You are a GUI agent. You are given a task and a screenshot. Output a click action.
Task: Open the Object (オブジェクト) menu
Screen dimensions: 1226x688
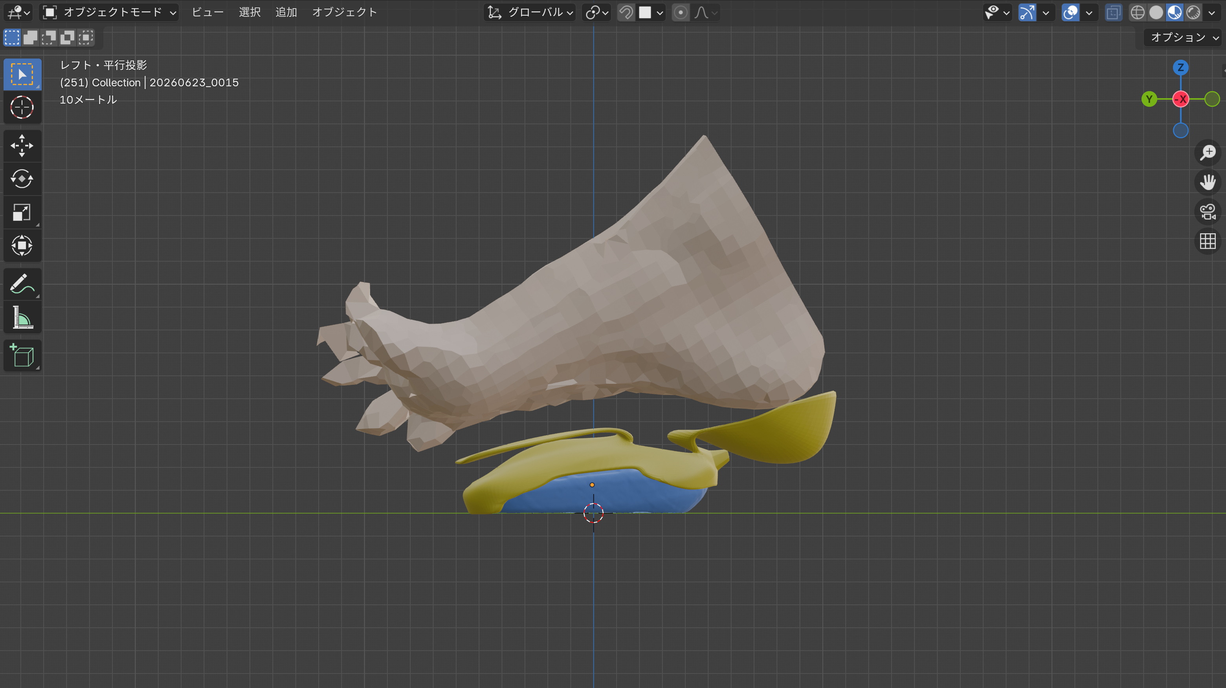[x=345, y=12]
